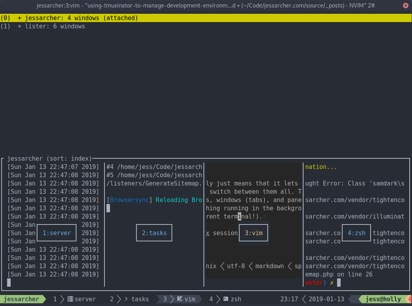Select the utf-8 encoding segment in vim statusline
Screen dimensions: 412x306
(236, 266)
